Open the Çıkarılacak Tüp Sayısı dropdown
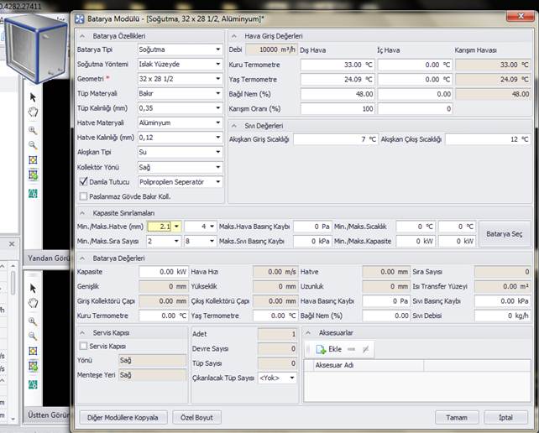 click(290, 378)
